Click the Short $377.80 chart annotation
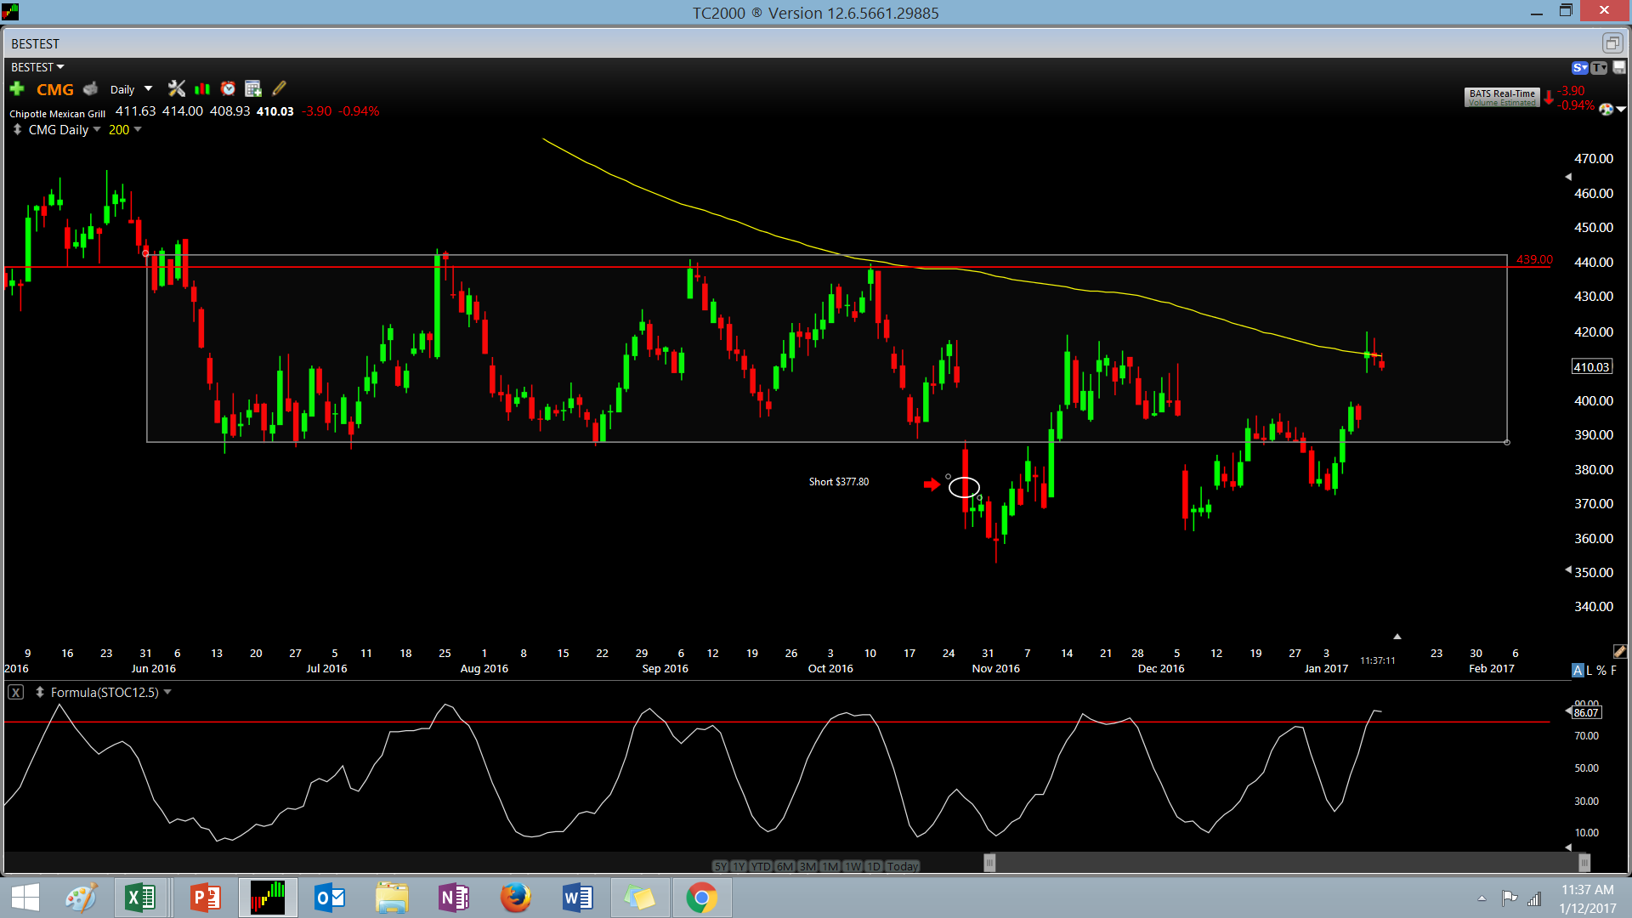This screenshot has height=918, width=1632. [x=839, y=482]
